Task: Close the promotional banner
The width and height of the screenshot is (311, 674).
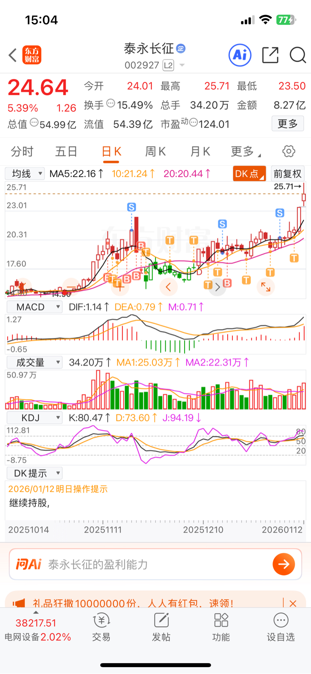Action: 293,603
